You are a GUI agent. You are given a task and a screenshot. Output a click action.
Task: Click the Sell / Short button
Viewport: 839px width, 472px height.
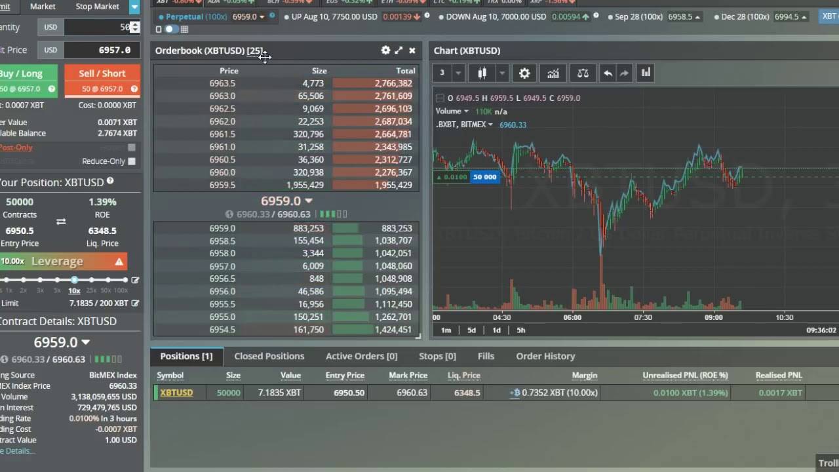click(102, 81)
